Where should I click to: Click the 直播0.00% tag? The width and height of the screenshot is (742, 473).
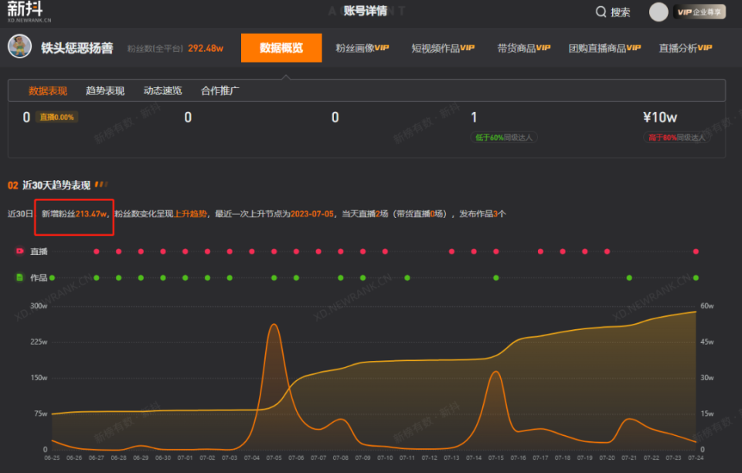pos(56,117)
